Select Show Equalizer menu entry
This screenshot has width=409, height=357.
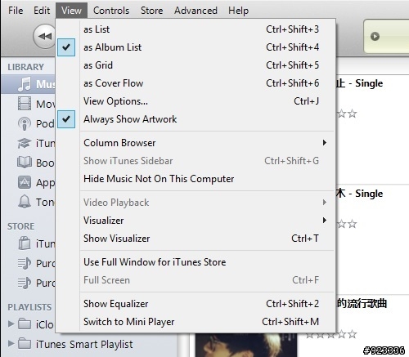[201, 304]
